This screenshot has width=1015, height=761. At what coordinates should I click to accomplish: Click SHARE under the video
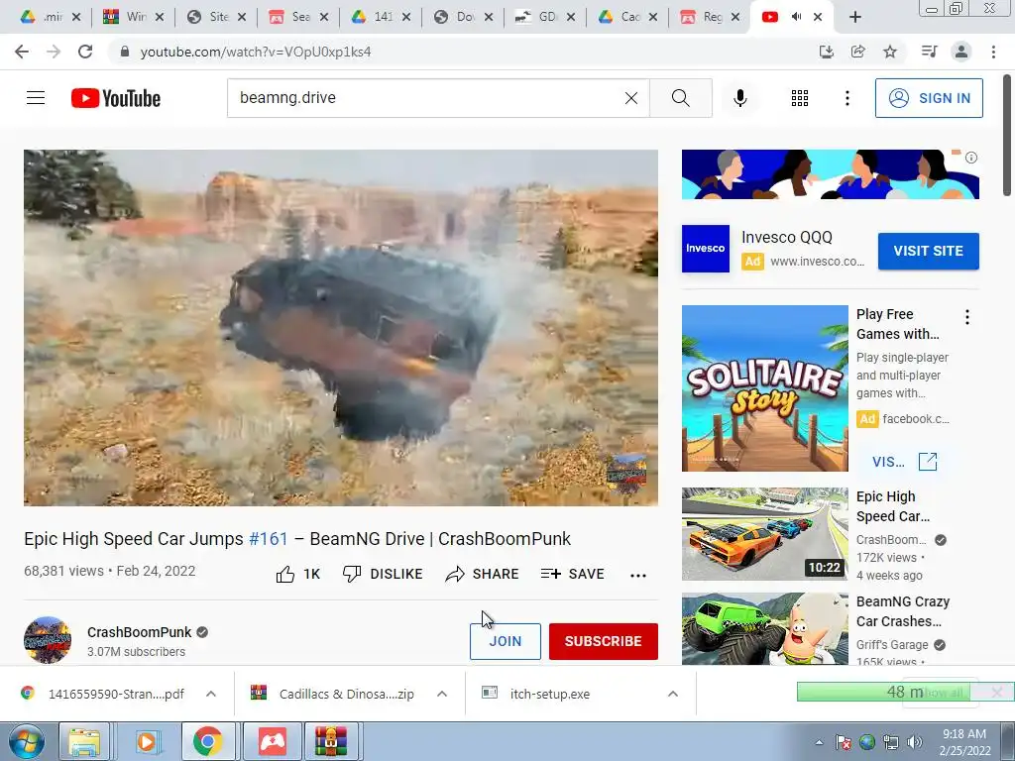pyautogui.click(x=483, y=574)
